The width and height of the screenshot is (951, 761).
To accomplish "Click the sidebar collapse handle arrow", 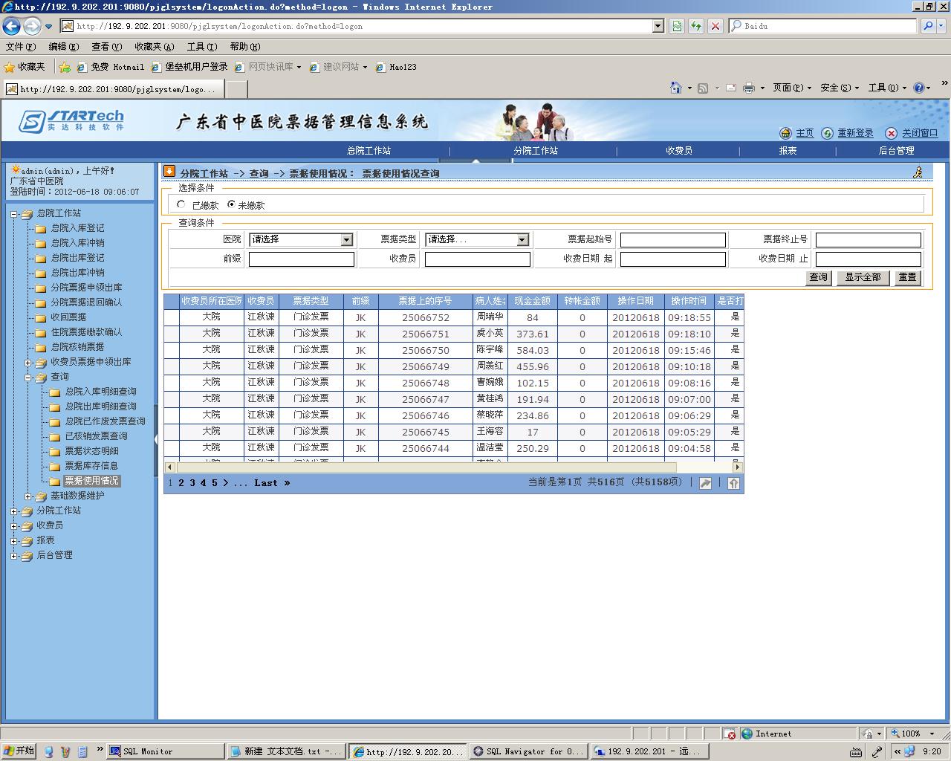I will tap(155, 439).
